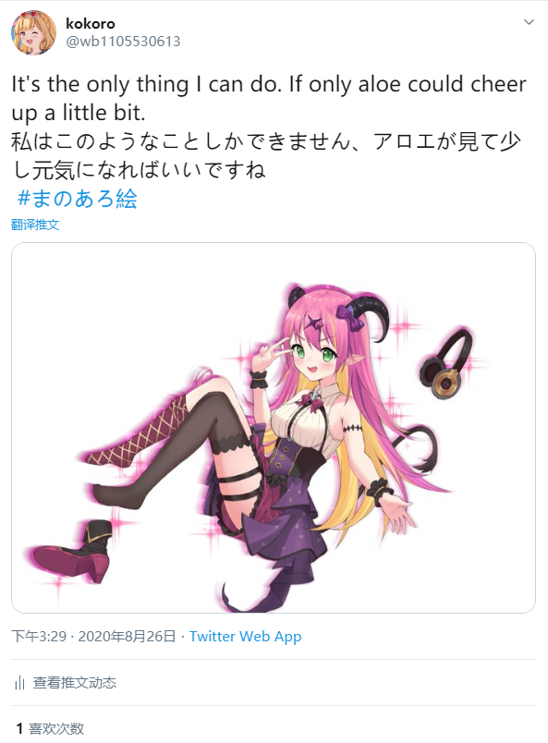The width and height of the screenshot is (548, 743).
Task: Open the attached anime illustration
Action: [x=274, y=428]
